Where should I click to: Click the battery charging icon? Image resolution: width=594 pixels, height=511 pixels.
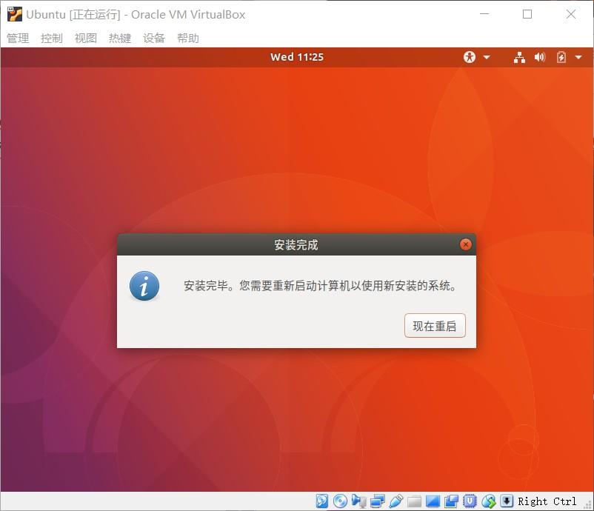(561, 57)
